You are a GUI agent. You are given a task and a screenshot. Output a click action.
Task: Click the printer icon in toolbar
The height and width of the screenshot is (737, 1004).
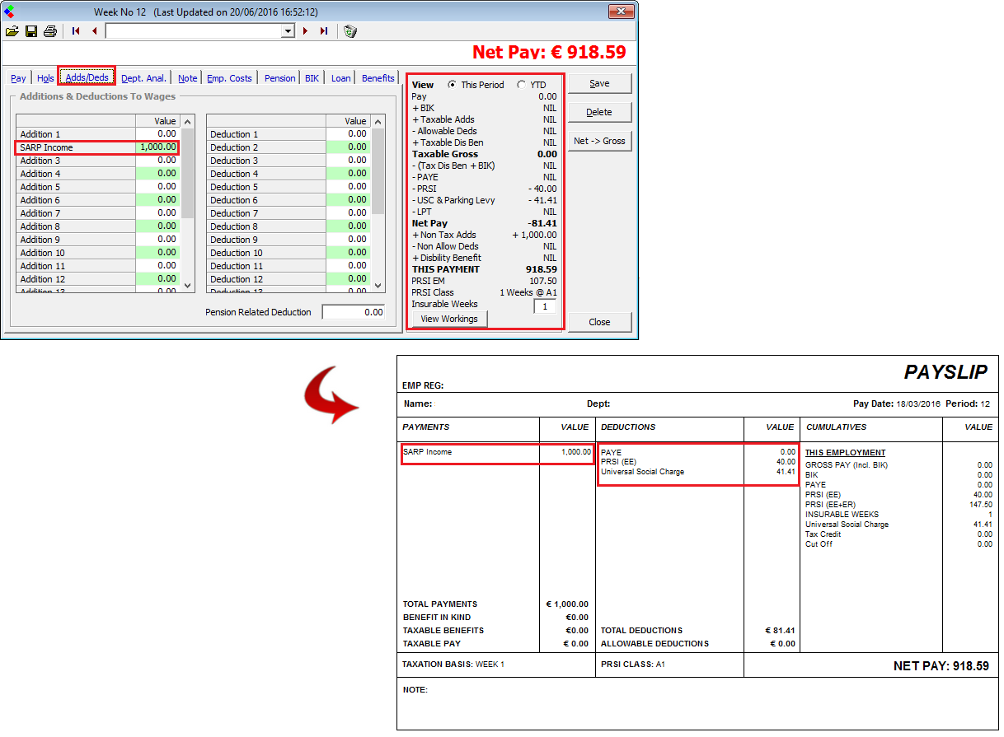tap(50, 31)
